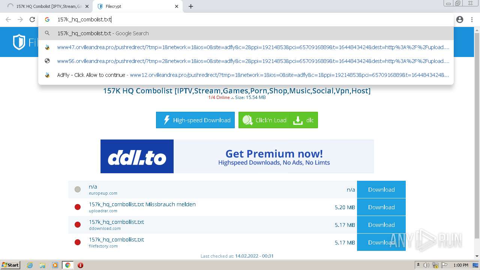480x270 pixels.
Task: Click the High-speed Download button
Action: pyautogui.click(x=195, y=120)
